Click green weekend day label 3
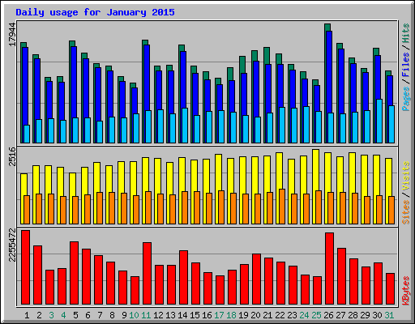Image resolution: width=415 pixels, height=324 pixels. pyautogui.click(x=51, y=315)
